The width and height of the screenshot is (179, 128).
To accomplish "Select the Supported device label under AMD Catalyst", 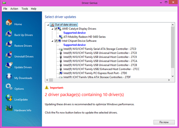I will click(x=74, y=33).
